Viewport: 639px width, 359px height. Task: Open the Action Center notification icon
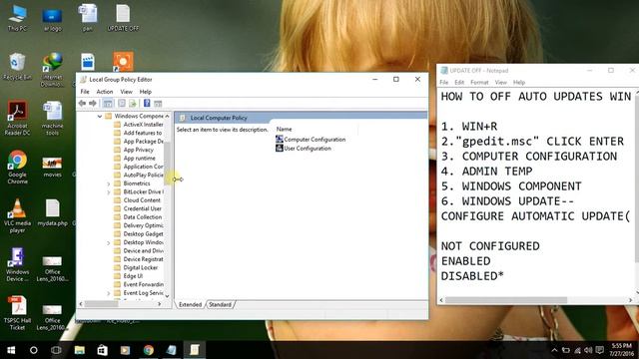tap(600, 350)
